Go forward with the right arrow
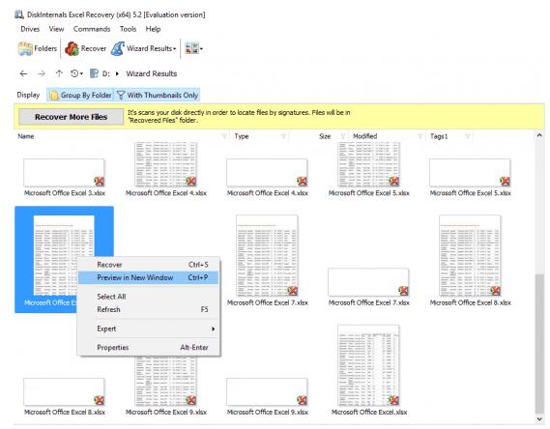Viewport: 550px width, 429px height. pyautogui.click(x=42, y=73)
